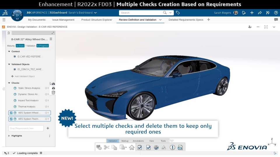Open the collaboration tools icon in top bar
280x157 pixels.
pyautogui.click(x=268, y=13)
